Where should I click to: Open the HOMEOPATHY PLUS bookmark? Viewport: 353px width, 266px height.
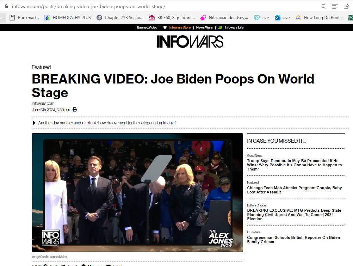click(68, 18)
